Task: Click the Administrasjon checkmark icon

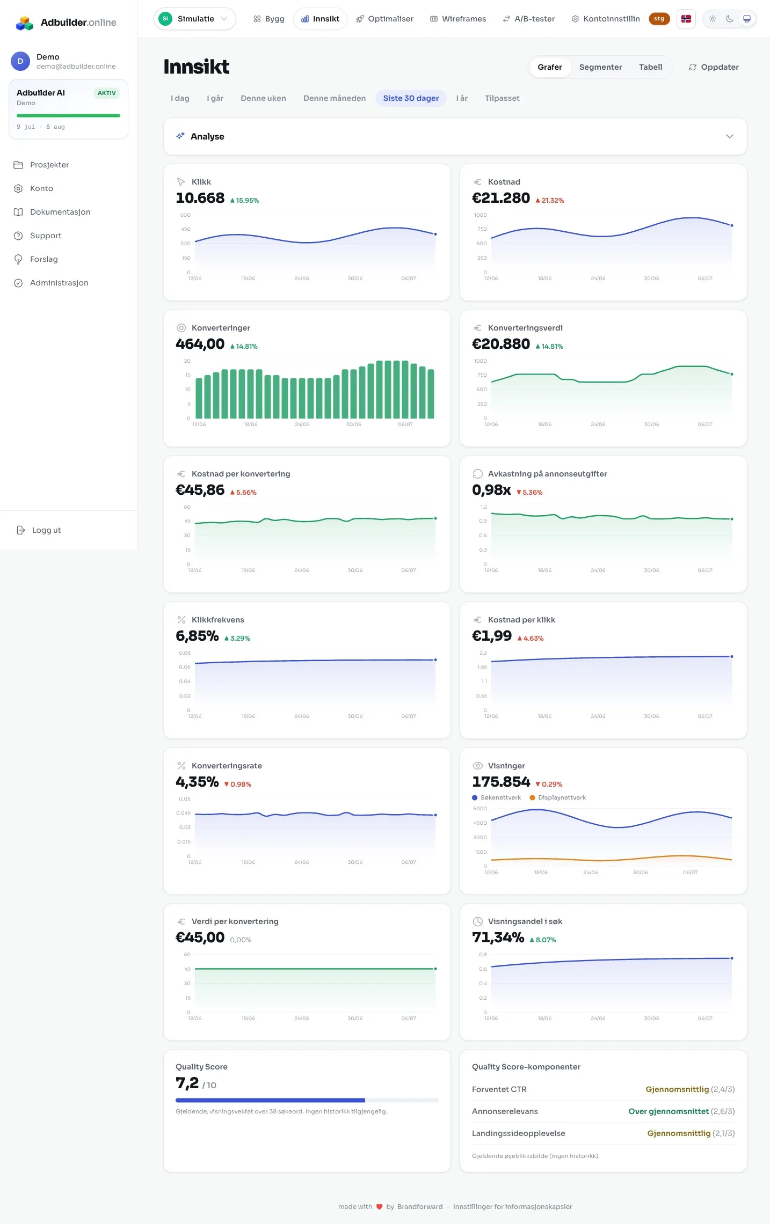Action: pos(18,283)
